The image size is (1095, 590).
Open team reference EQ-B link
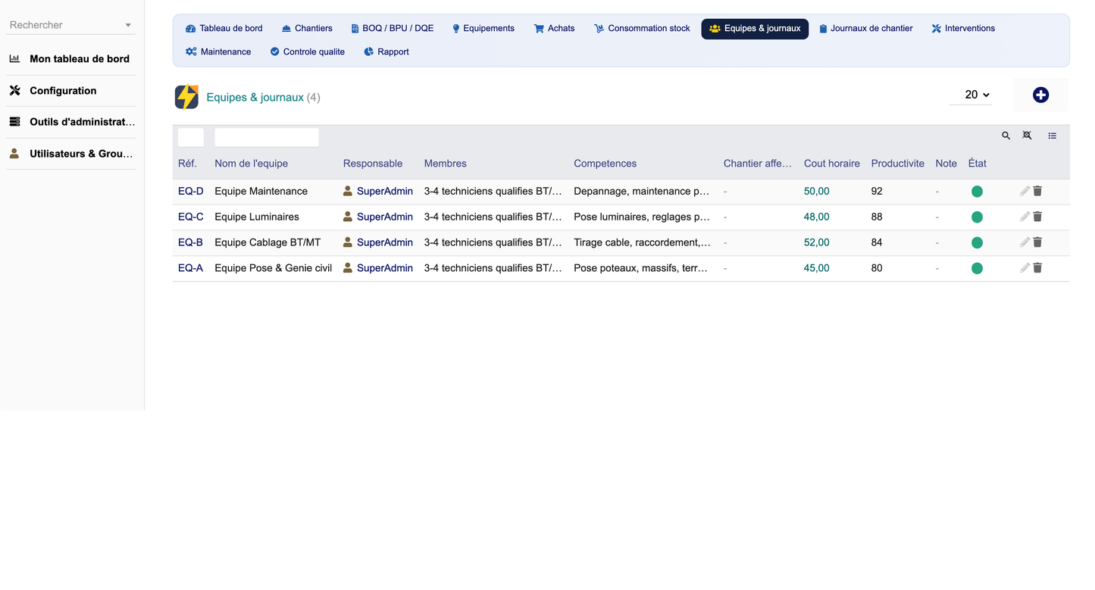190,242
